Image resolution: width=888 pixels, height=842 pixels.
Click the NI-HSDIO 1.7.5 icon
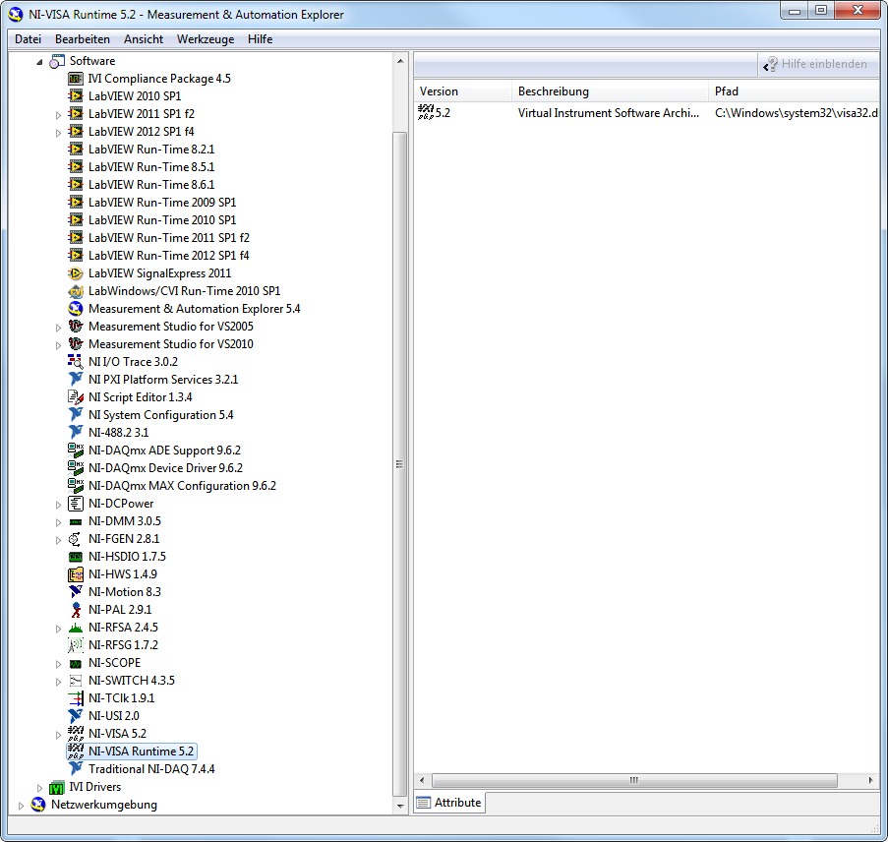coord(76,557)
